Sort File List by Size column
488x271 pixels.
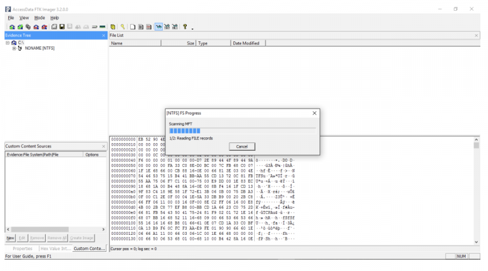(179, 43)
